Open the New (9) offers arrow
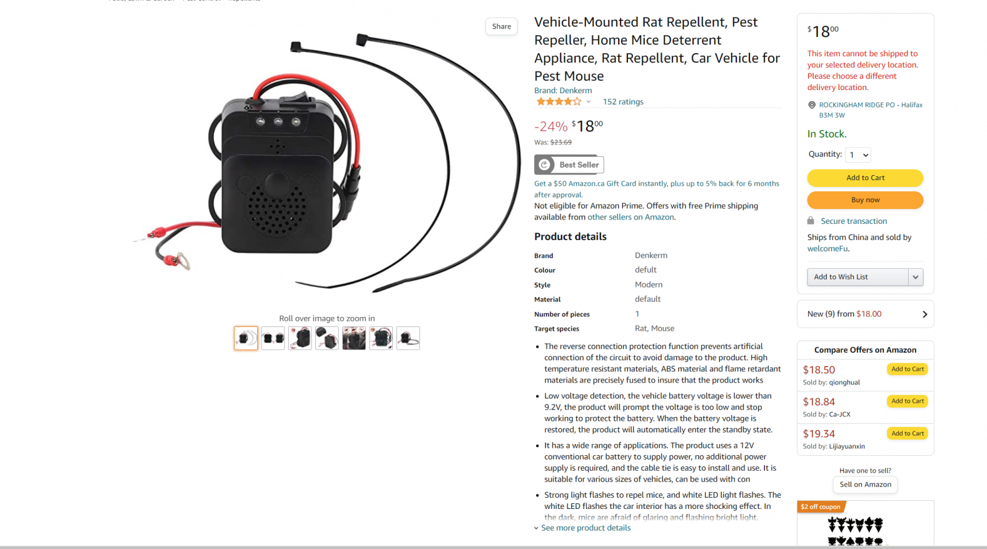 (925, 314)
